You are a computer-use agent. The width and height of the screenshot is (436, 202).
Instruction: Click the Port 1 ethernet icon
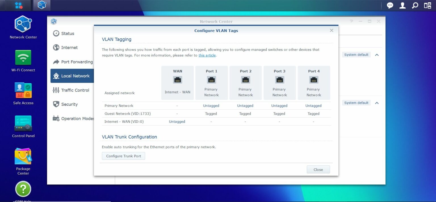click(x=211, y=80)
